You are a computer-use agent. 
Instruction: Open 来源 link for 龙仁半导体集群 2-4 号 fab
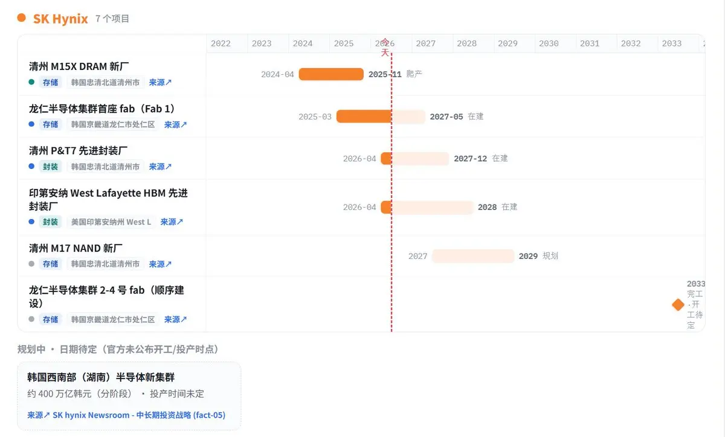pos(176,320)
